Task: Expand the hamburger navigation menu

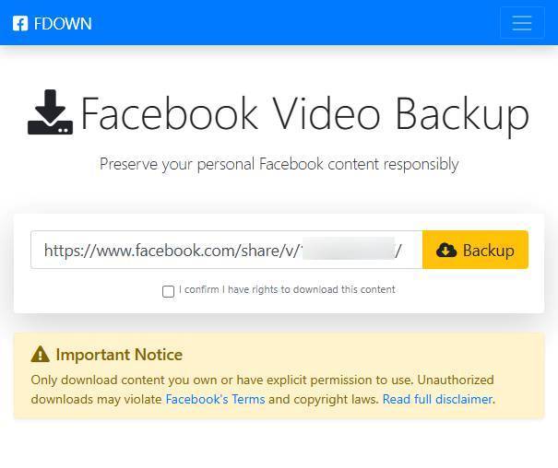Action: [522, 23]
